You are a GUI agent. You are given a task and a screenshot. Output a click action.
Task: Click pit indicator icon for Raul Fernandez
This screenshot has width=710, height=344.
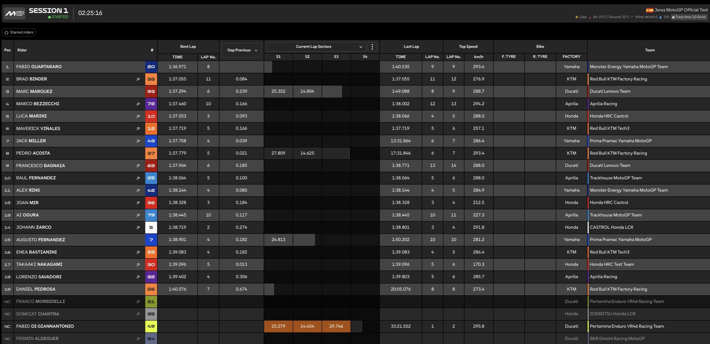point(138,178)
